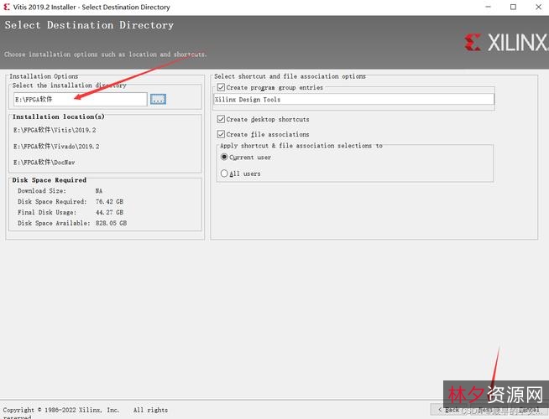Select the Current user radio button
Image resolution: width=549 pixels, height=419 pixels.
pyautogui.click(x=224, y=157)
